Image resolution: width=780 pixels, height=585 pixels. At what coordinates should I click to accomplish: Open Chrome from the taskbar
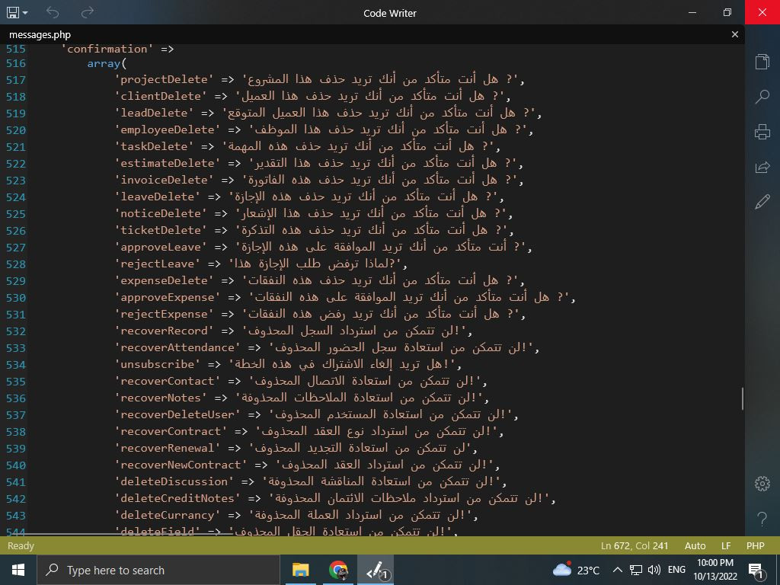pos(338,570)
